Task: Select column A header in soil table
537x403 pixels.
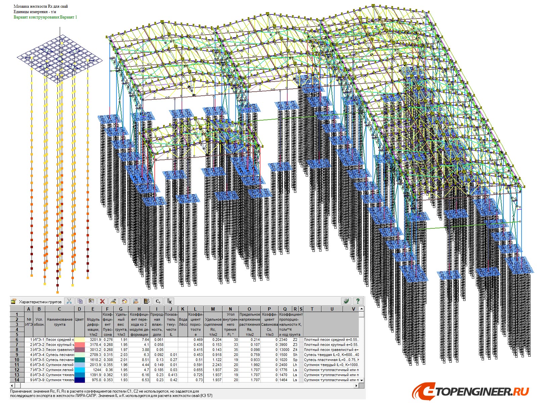Action: coord(29,309)
